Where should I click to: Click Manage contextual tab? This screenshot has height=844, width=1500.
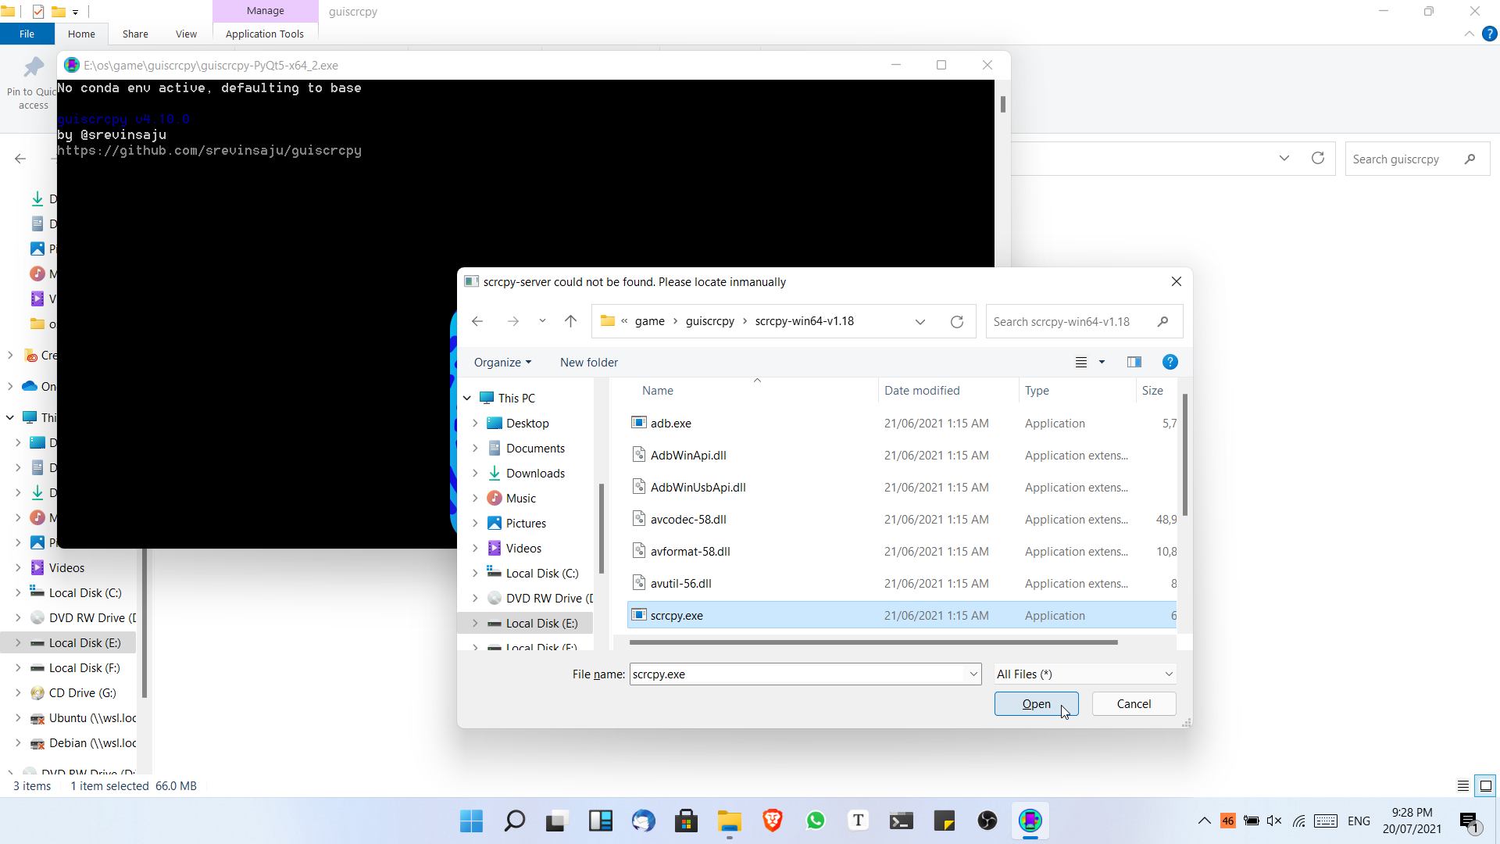[265, 11]
